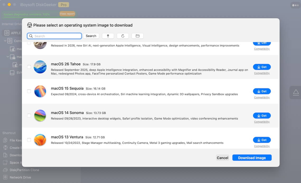
Task: Get the macOS 15 Sequoia image
Action: [262, 91]
